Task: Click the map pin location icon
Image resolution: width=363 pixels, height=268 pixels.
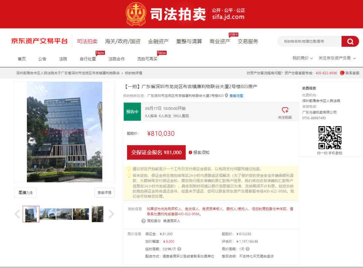Action: (x=227, y=96)
